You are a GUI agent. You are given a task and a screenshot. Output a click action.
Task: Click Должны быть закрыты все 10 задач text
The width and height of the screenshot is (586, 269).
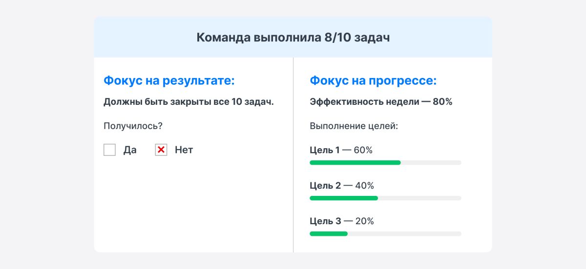coord(189,102)
